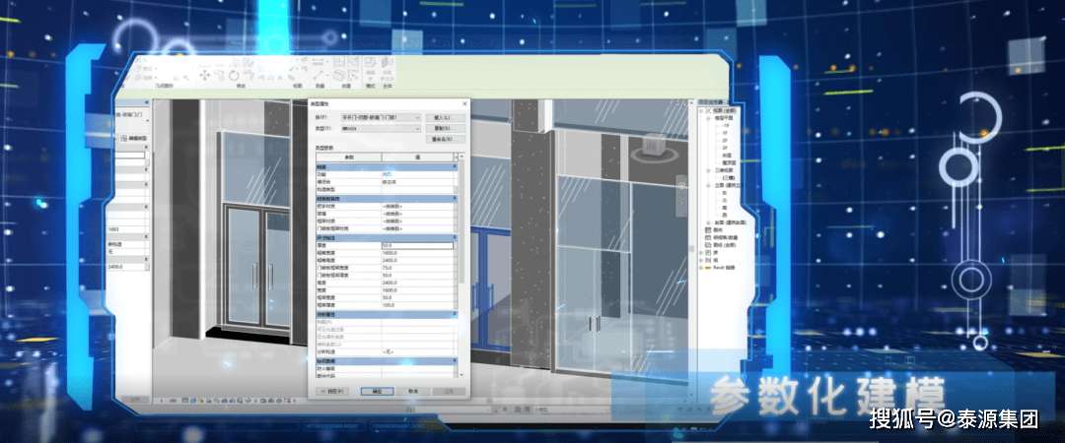Click the 载入 (Load) button in the dialog

(x=442, y=116)
